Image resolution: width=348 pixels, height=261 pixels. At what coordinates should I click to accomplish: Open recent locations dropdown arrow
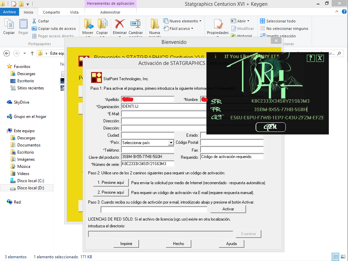point(24,53)
